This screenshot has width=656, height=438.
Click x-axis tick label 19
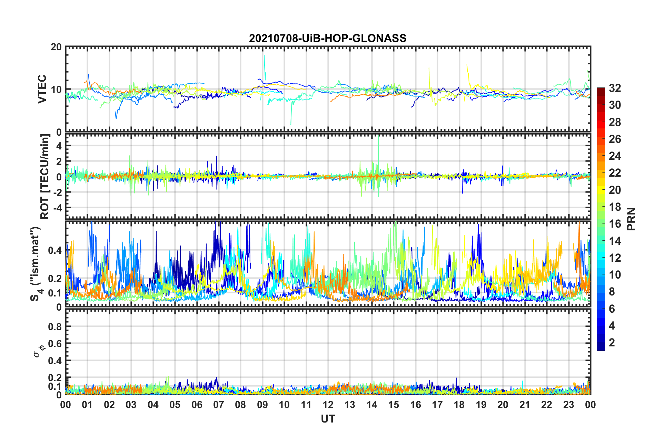tap(481, 405)
